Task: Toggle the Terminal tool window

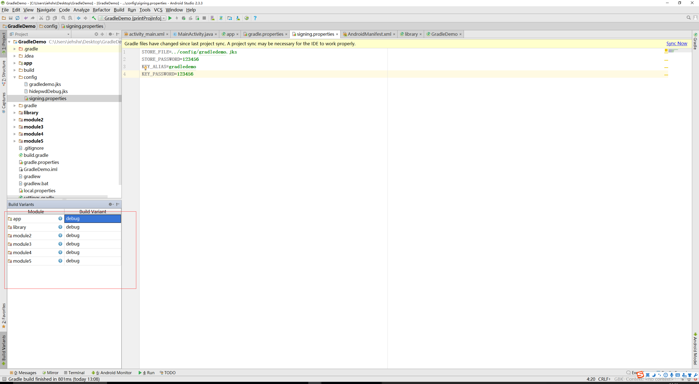Action: click(74, 373)
